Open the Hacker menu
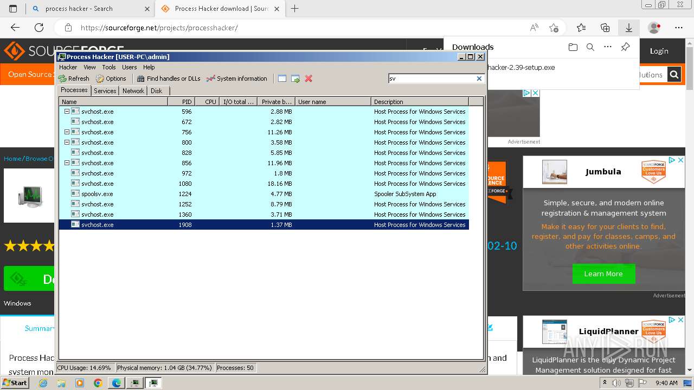This screenshot has width=694, height=390. (68, 67)
